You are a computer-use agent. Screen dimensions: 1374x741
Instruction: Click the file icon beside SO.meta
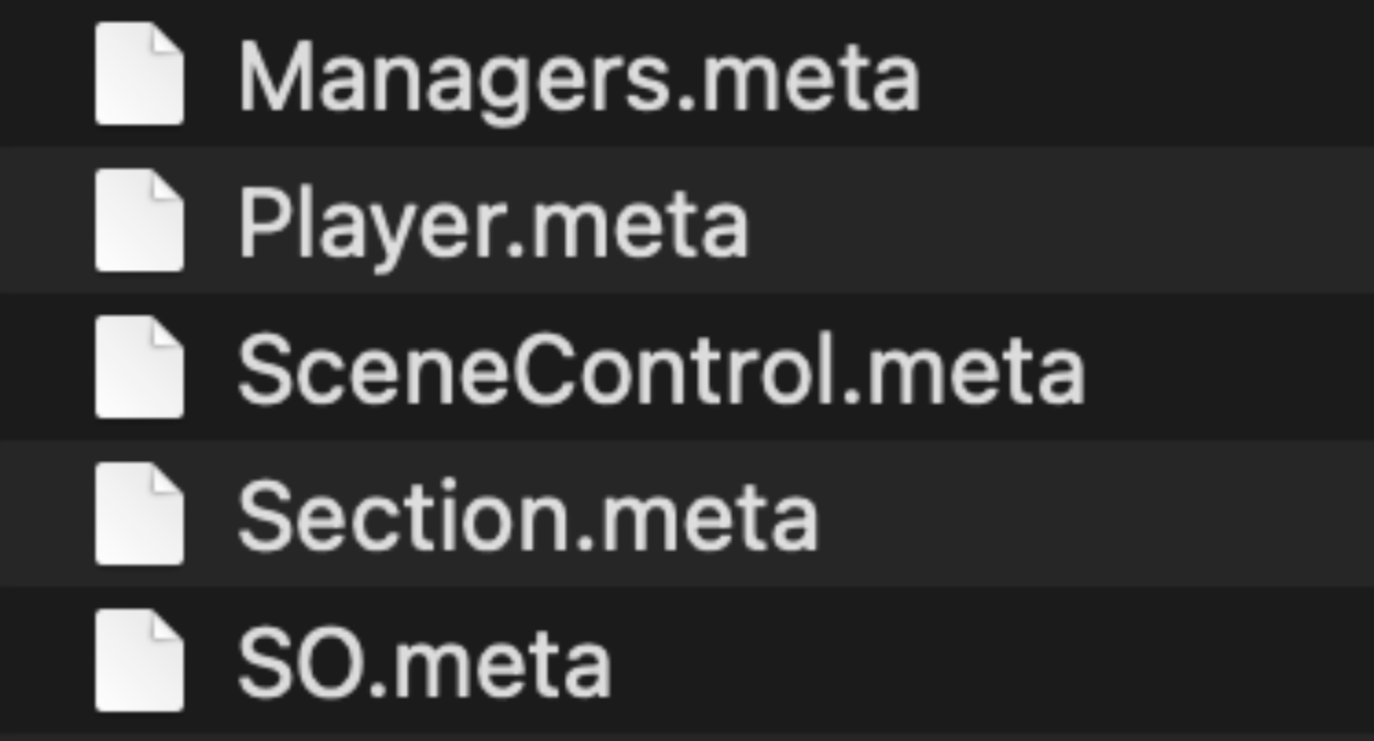click(x=139, y=660)
